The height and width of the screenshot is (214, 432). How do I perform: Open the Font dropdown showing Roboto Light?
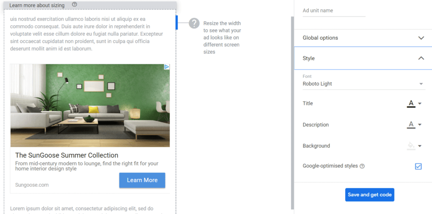[364, 84]
